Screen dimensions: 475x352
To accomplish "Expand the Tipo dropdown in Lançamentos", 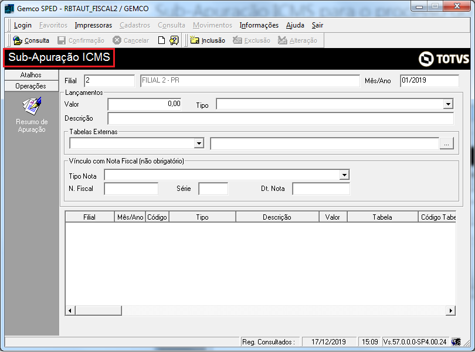I will click(x=448, y=104).
